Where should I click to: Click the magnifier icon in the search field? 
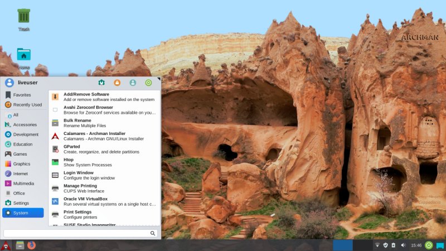153,233
